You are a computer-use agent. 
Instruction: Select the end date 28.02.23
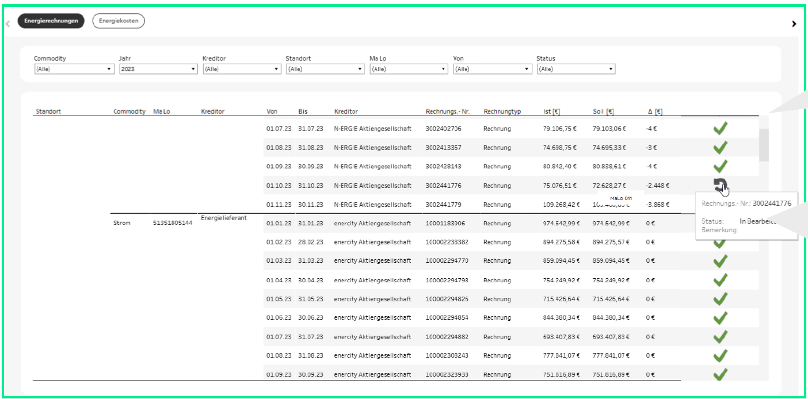coord(311,242)
